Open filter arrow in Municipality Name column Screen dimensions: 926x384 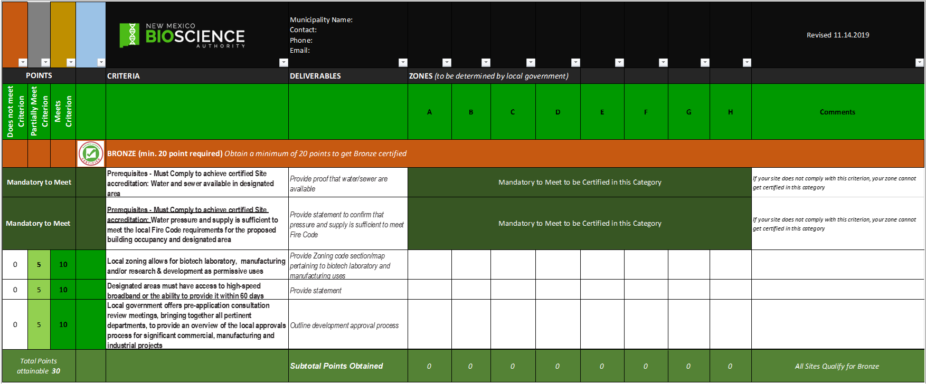pos(403,62)
